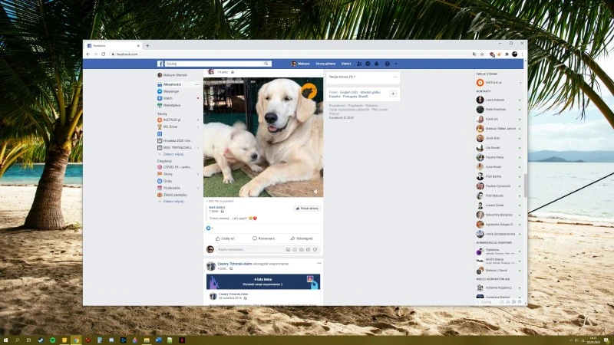Select the Facebook browser tab

pyautogui.click(x=113, y=46)
